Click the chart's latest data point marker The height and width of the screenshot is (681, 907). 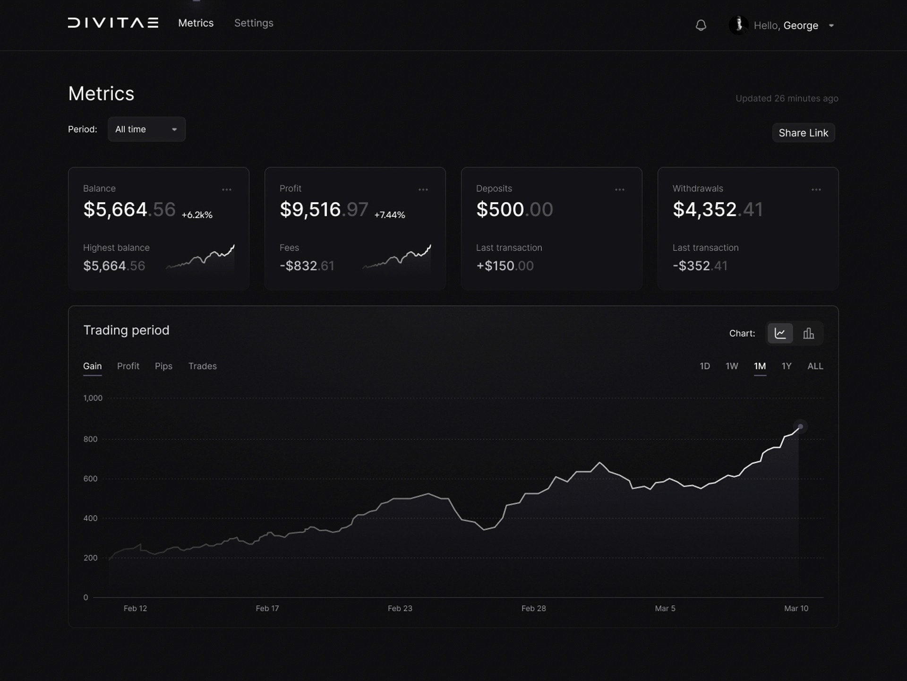pyautogui.click(x=800, y=427)
